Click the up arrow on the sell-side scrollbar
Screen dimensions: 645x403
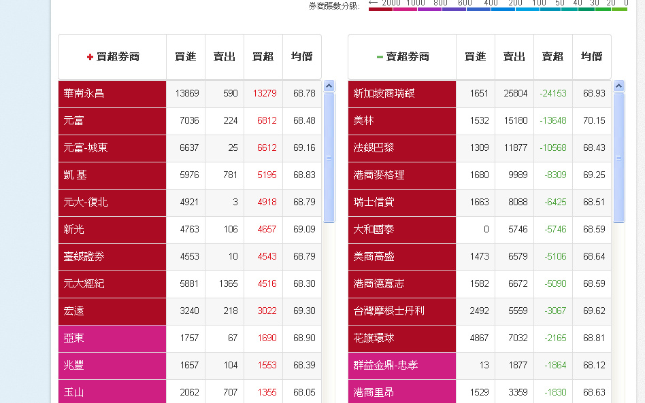point(618,86)
